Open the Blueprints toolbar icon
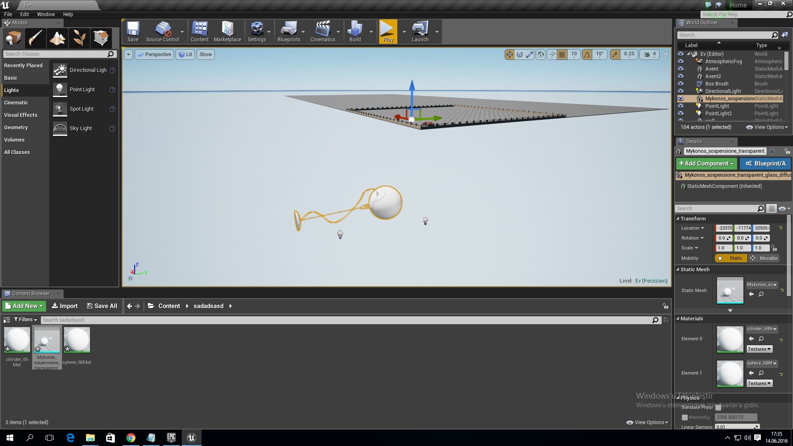Image resolution: width=793 pixels, height=446 pixels. tap(289, 32)
